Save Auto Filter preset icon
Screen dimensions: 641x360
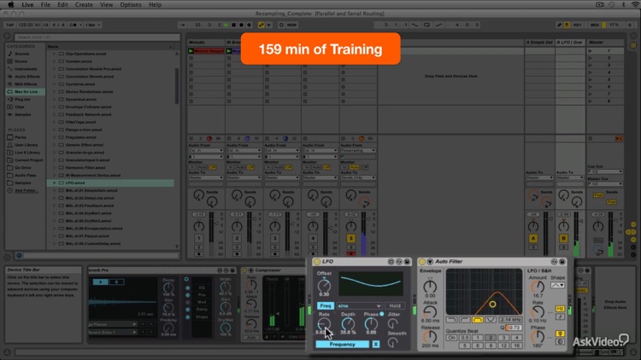(x=562, y=262)
